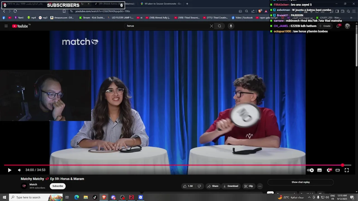The width and height of the screenshot is (358, 201).
Task: Switch to theater mode
Action: pyautogui.click(x=338, y=170)
